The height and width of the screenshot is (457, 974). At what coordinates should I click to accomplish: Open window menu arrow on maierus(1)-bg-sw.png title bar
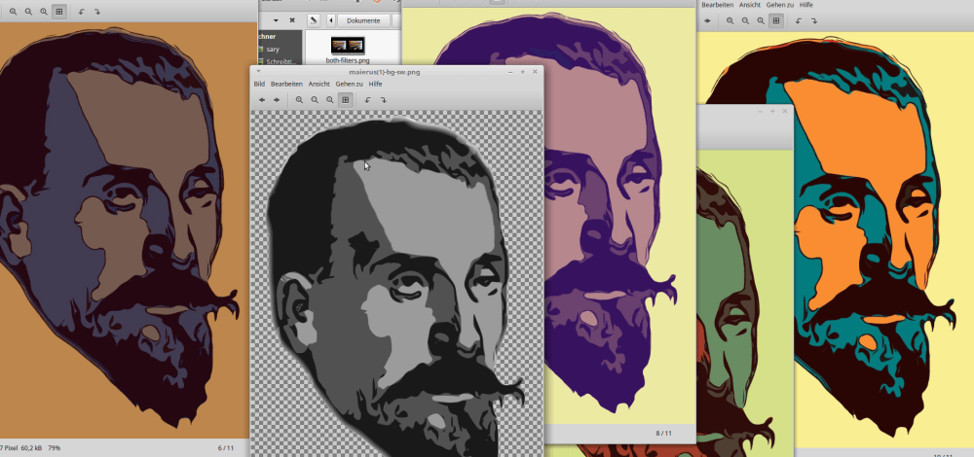[x=258, y=72]
